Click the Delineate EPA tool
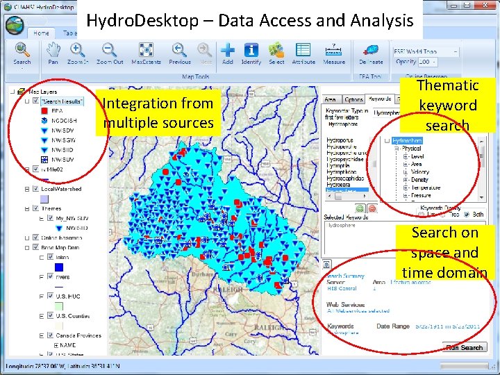Screen dimensions: 500x375 [x=371, y=53]
